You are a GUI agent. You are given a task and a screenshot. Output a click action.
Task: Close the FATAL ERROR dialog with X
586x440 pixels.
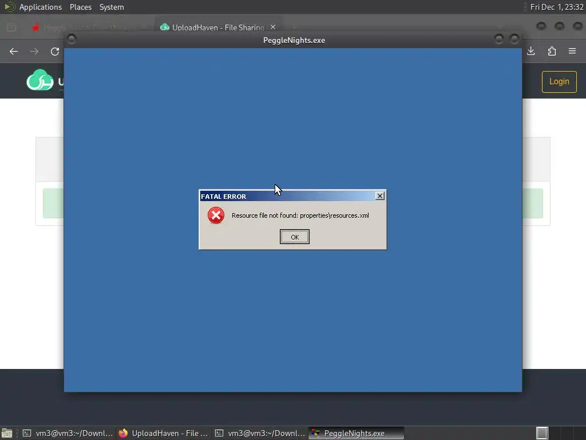click(x=380, y=196)
